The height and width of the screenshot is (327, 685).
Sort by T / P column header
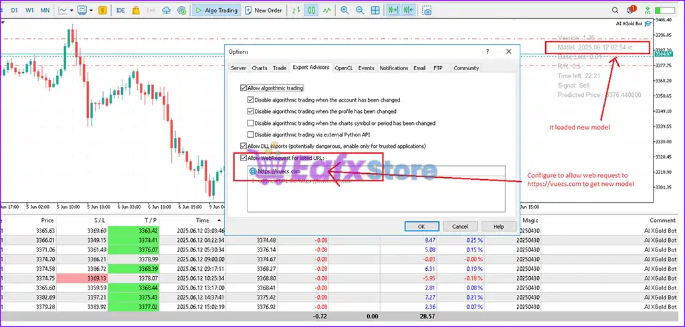tap(150, 221)
